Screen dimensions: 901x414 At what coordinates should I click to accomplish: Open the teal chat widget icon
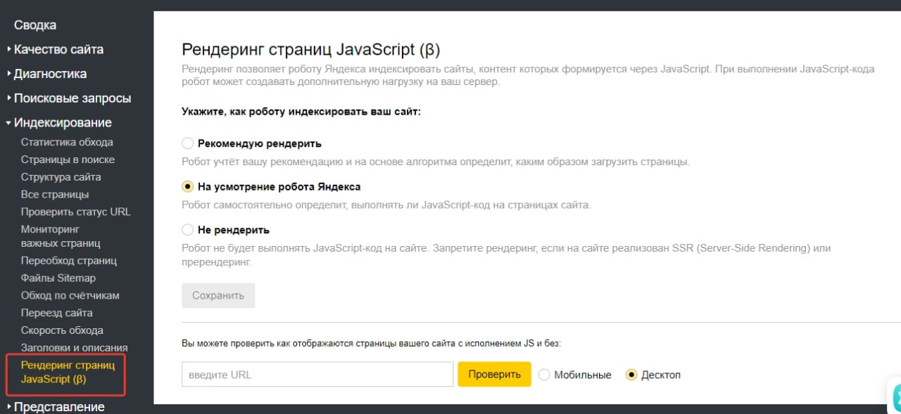[894, 396]
